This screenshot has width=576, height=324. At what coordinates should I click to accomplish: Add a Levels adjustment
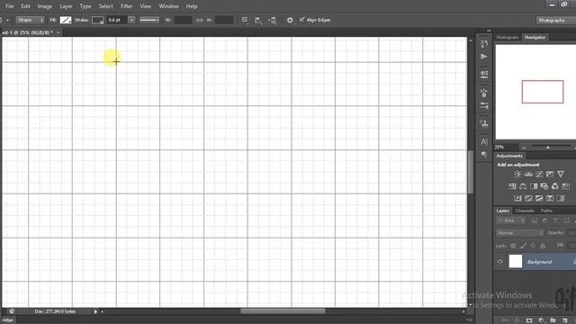click(x=528, y=174)
